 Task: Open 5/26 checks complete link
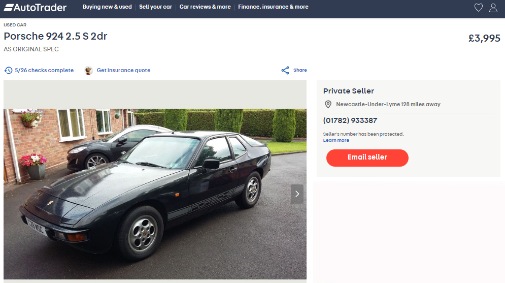click(x=44, y=70)
